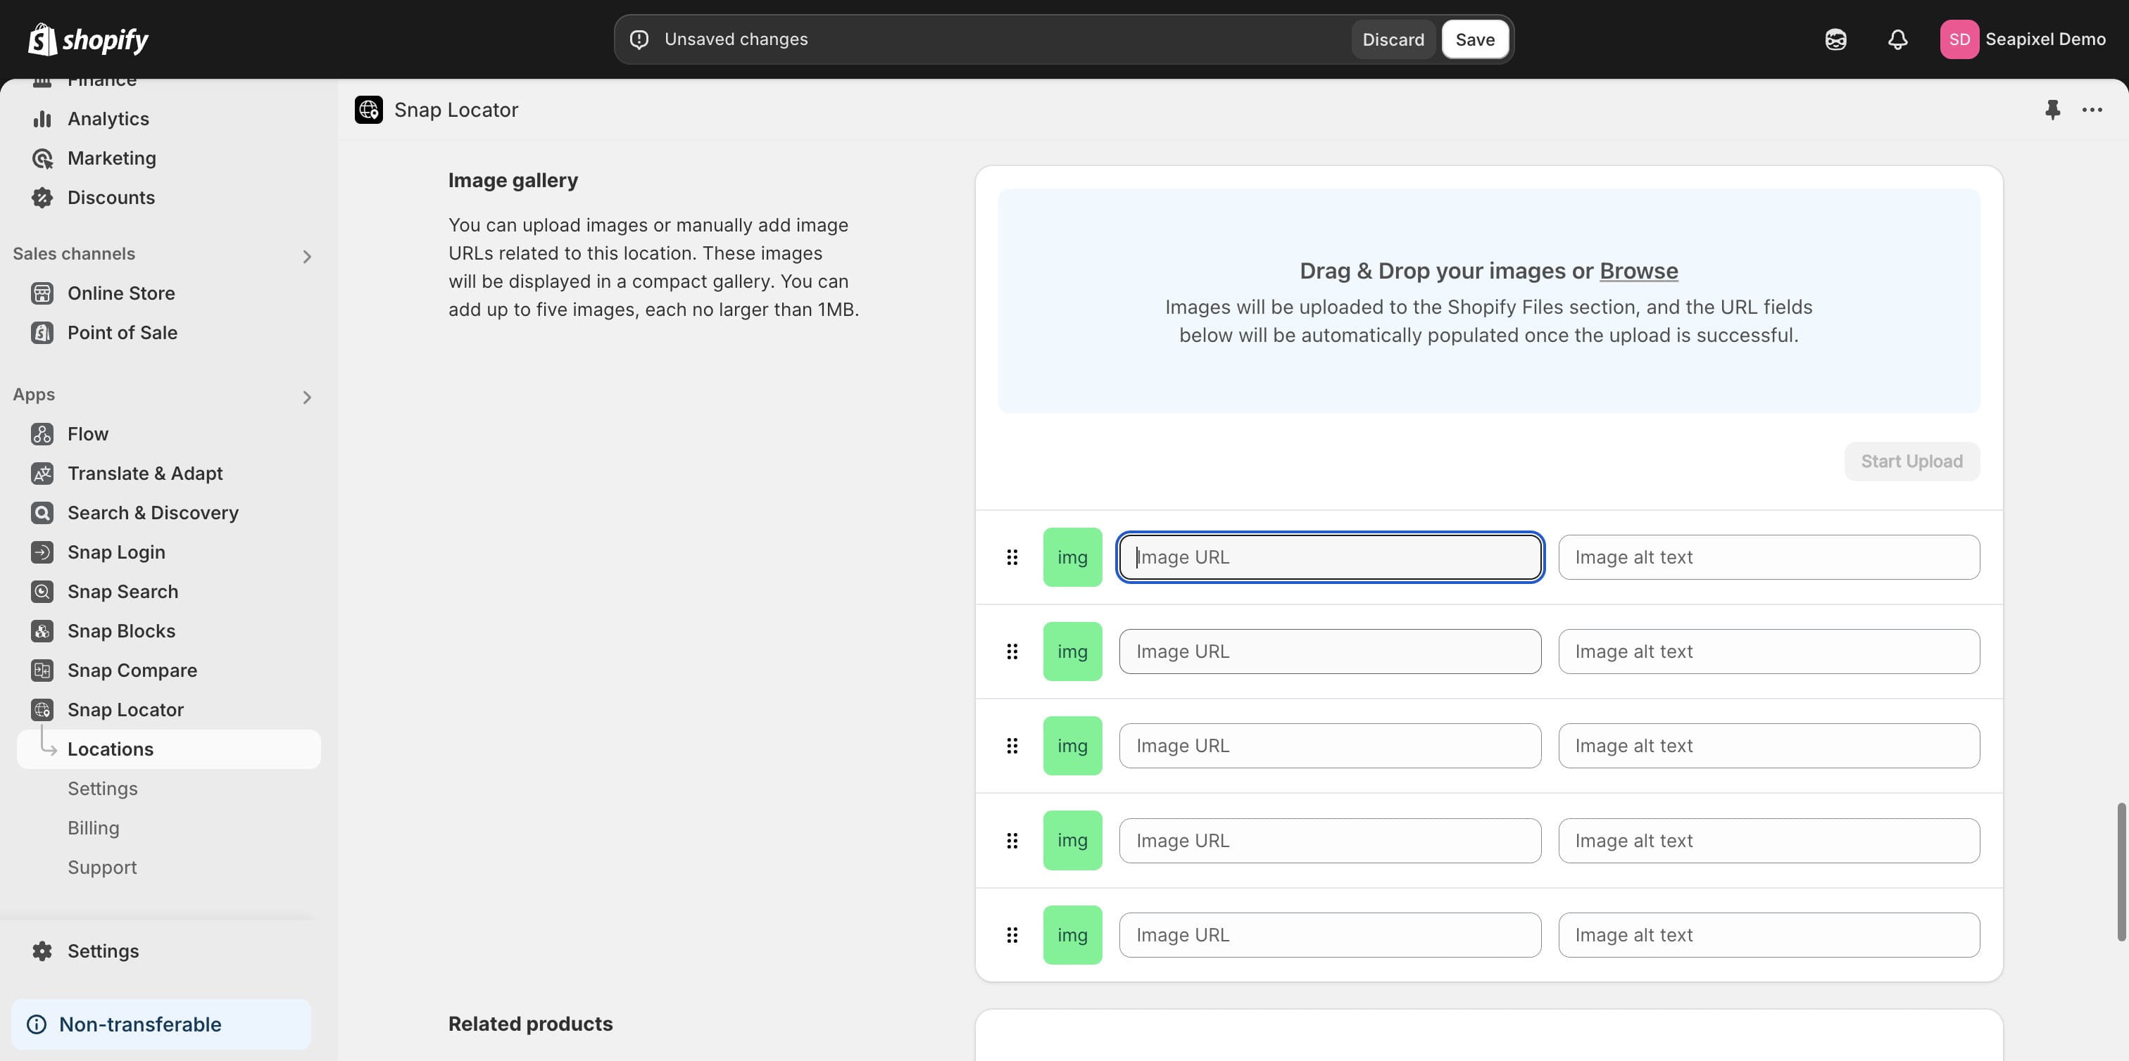Open the Translate & Adapt app

144,473
